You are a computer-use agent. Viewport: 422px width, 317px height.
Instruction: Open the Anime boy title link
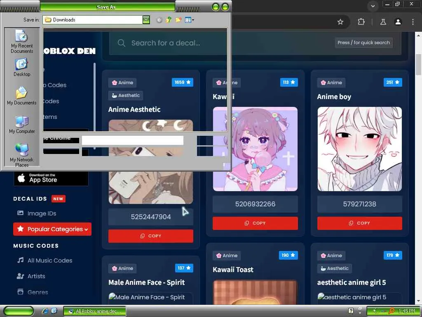point(334,97)
